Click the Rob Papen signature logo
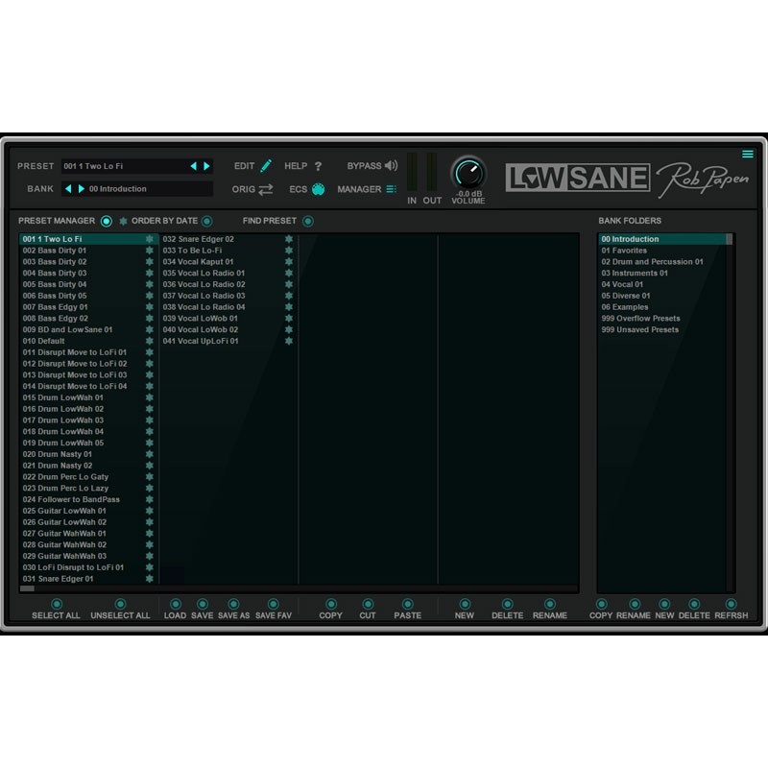The image size is (768, 768). (703, 180)
